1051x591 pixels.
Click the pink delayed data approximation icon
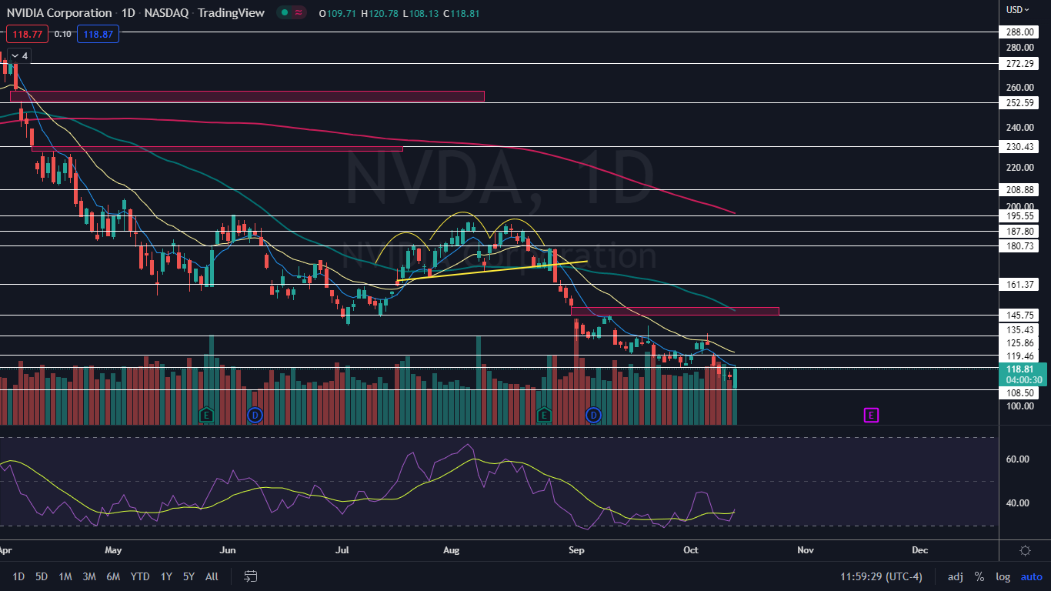click(x=298, y=13)
